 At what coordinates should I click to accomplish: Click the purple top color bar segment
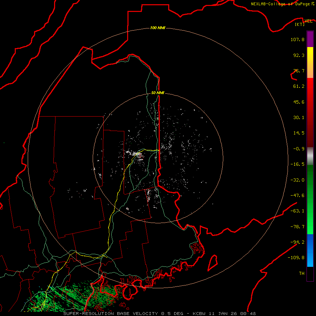(310, 39)
